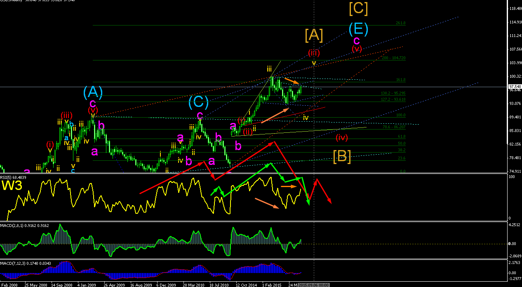Click 2.1763 on the lower MACD scale

[x=514, y=262]
